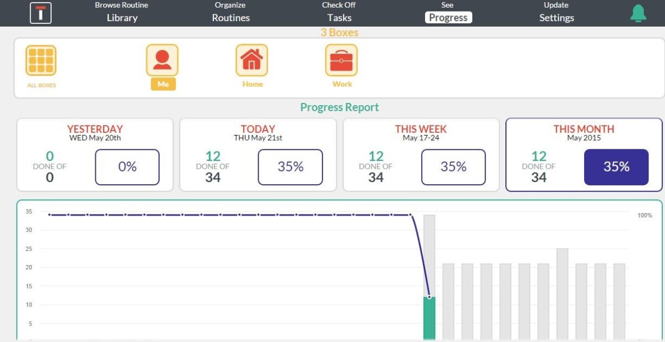The height and width of the screenshot is (342, 665).
Task: Click the green completed tasks bar
Action: point(429,319)
